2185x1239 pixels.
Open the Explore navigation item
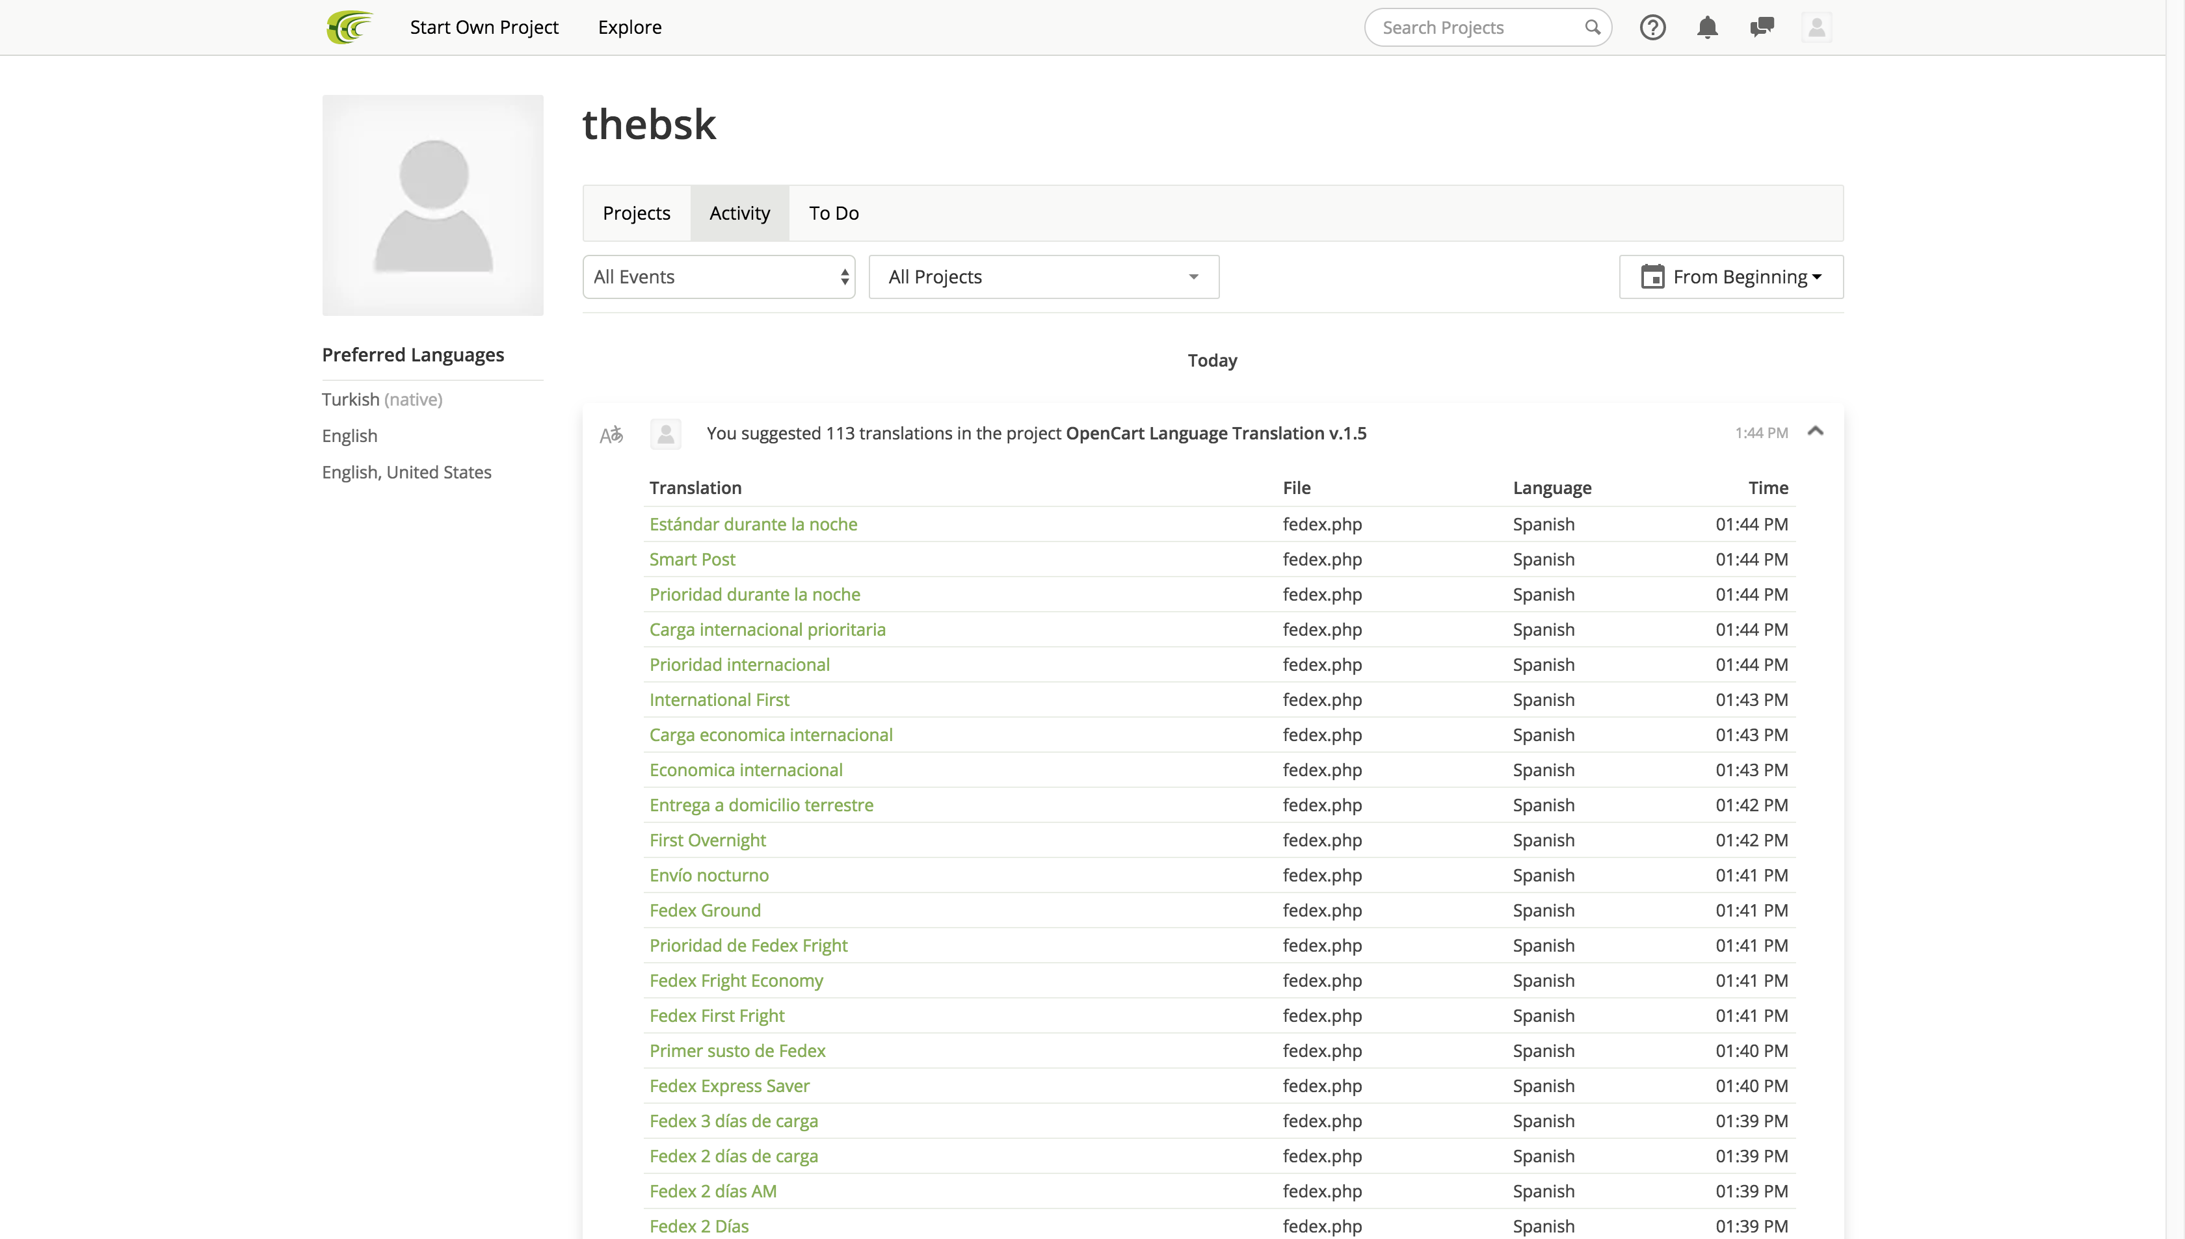tap(629, 27)
